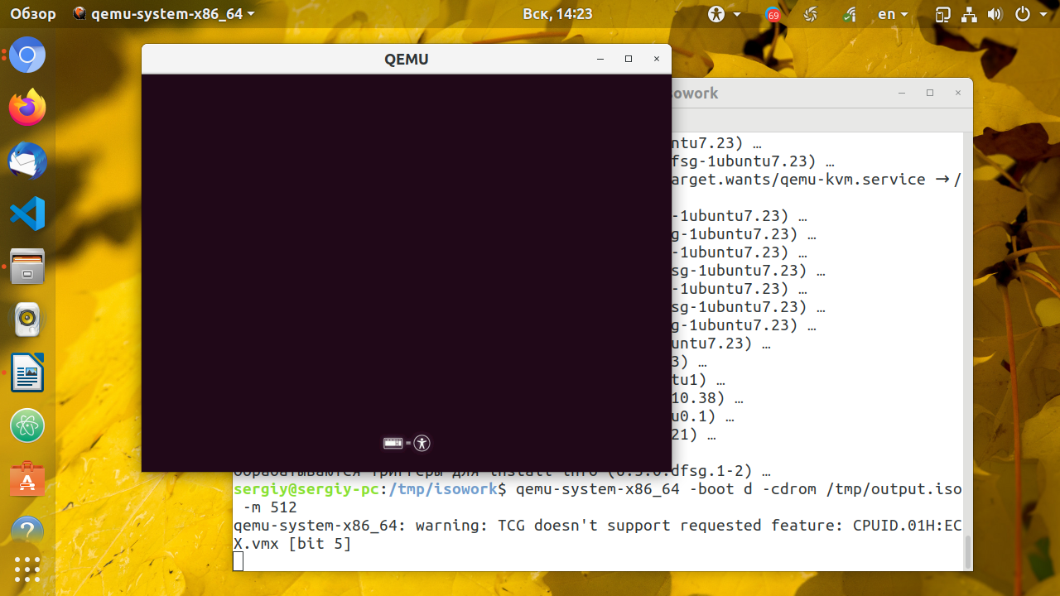Open Atom editor from the dock
Viewport: 1060px width, 596px height.
click(27, 425)
